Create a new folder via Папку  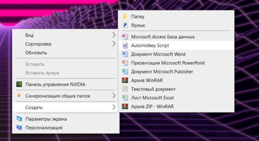[176, 16]
